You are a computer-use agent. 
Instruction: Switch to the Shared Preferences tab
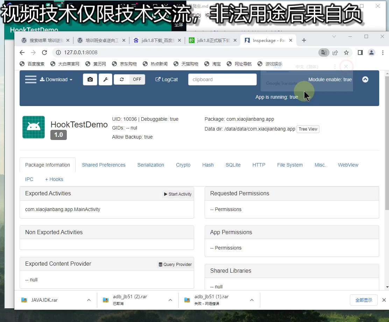pos(104,165)
